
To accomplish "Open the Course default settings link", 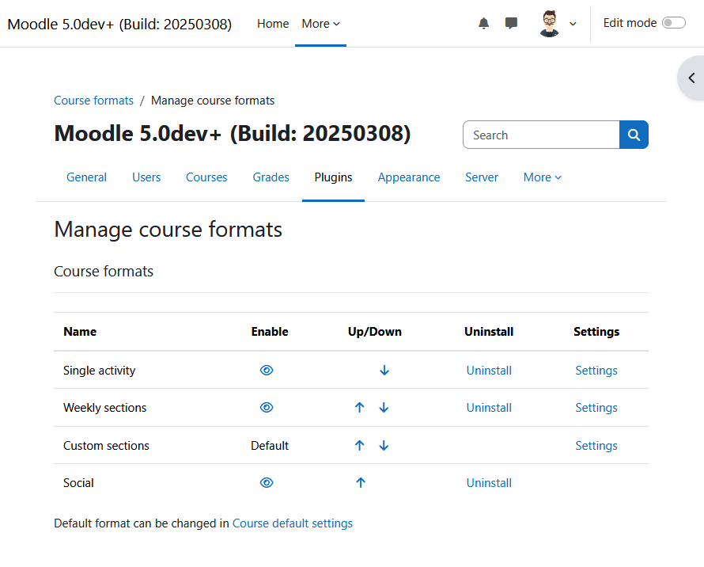I will tap(293, 523).
